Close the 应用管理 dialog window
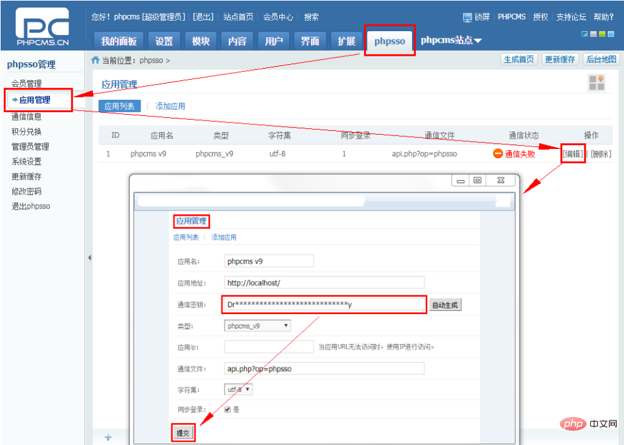The width and height of the screenshot is (624, 445). (501, 180)
